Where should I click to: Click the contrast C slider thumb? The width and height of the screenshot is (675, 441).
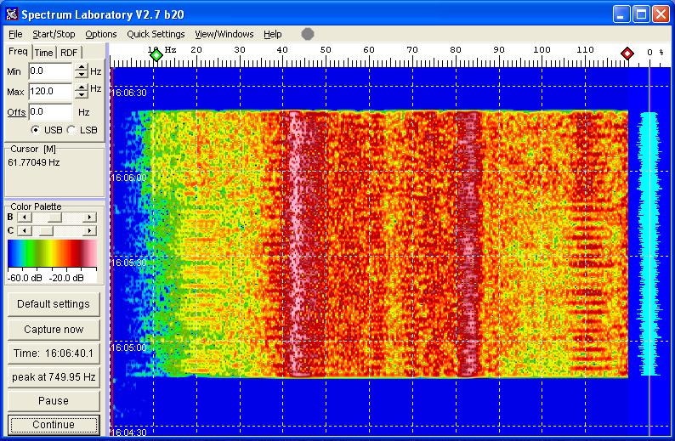coord(46,231)
